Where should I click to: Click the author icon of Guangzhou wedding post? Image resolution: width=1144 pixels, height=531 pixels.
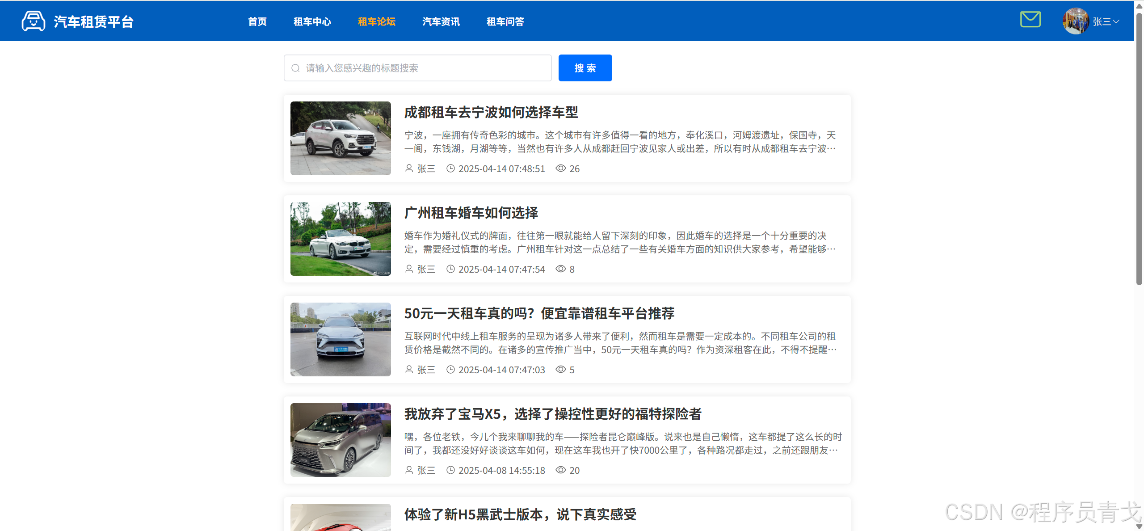(x=409, y=269)
